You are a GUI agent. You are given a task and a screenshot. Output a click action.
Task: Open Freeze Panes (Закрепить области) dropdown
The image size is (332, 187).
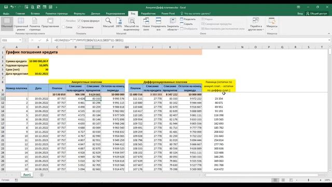click(x=173, y=24)
